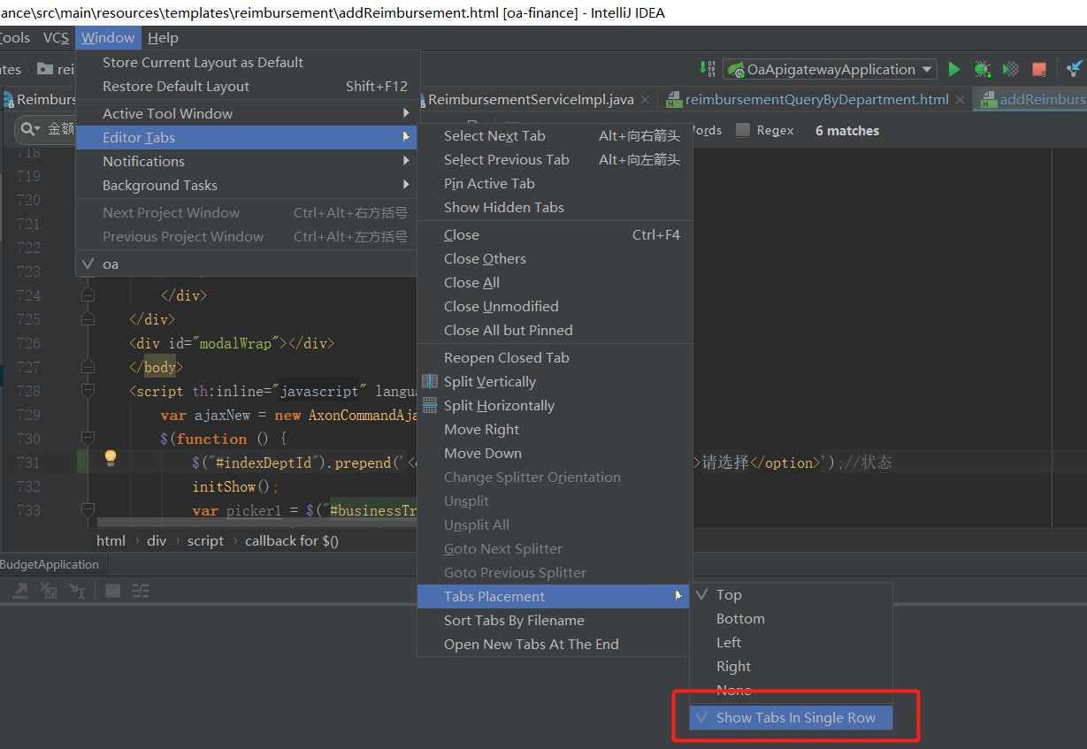The width and height of the screenshot is (1087, 749).
Task: Expand the Tabs Placement submenu
Action: pos(554,597)
